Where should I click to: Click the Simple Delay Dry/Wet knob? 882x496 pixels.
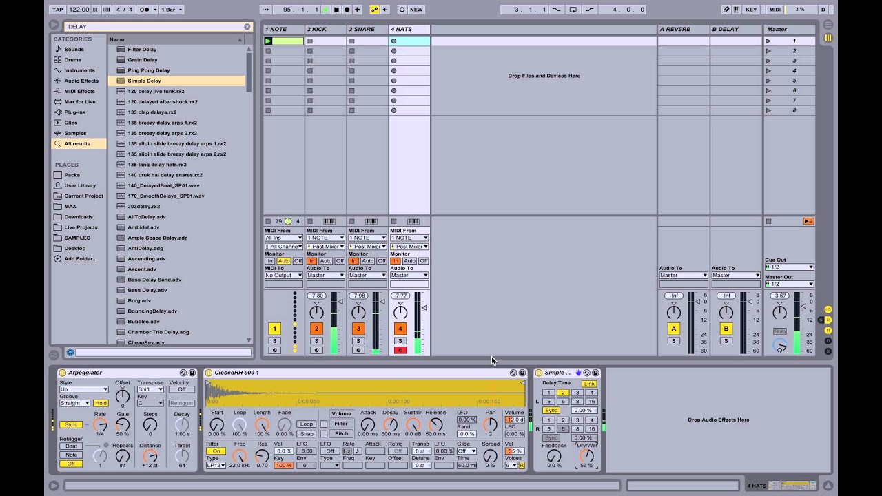pos(586,456)
